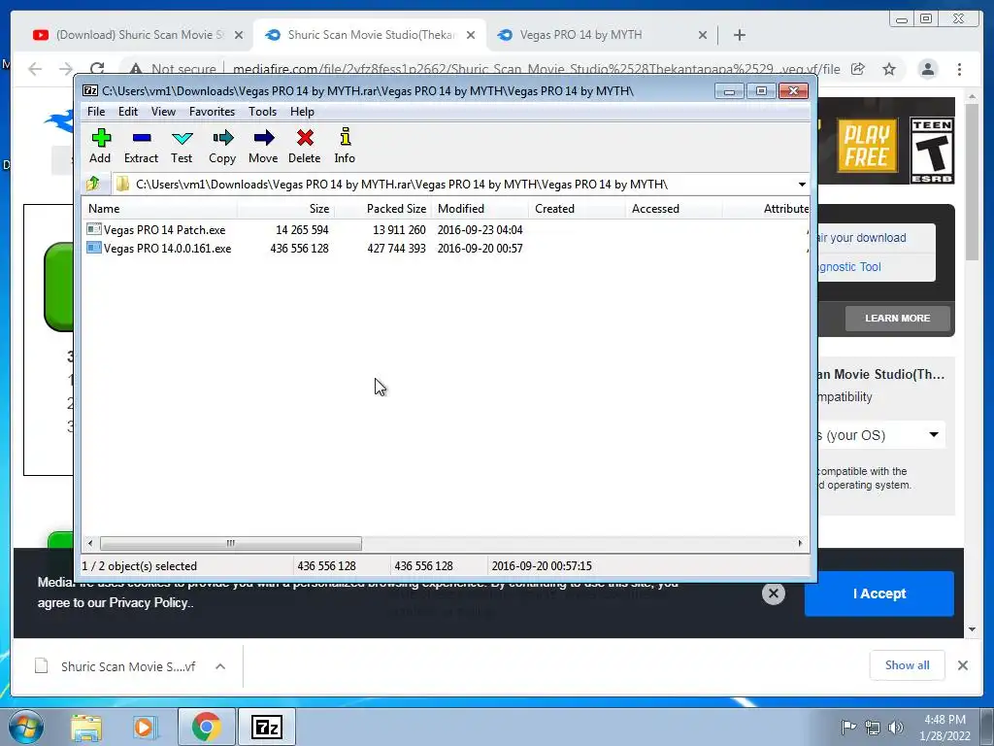Image resolution: width=994 pixels, height=746 pixels.
Task: Bookmark this page with the star icon
Action: (x=889, y=69)
